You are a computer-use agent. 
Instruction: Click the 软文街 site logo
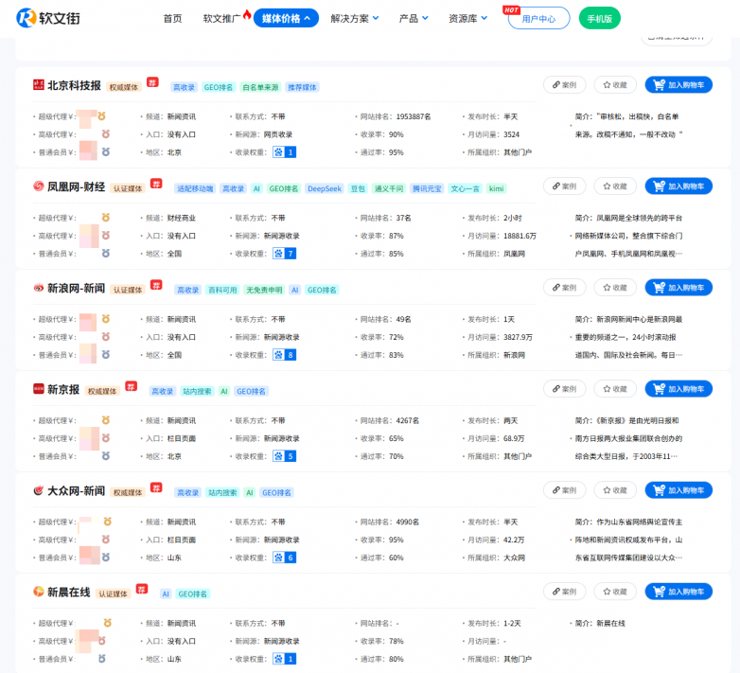(x=48, y=18)
